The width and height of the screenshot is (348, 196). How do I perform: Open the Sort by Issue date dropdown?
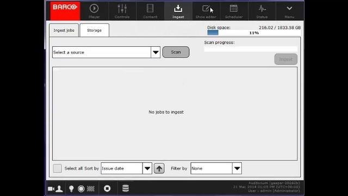point(127,168)
